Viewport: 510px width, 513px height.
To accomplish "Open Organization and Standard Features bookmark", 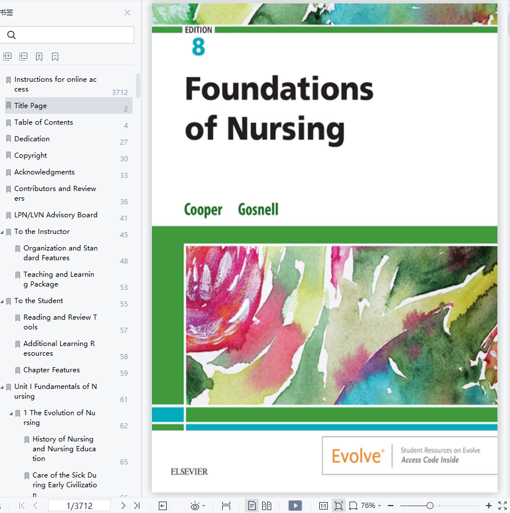I will pos(61,253).
